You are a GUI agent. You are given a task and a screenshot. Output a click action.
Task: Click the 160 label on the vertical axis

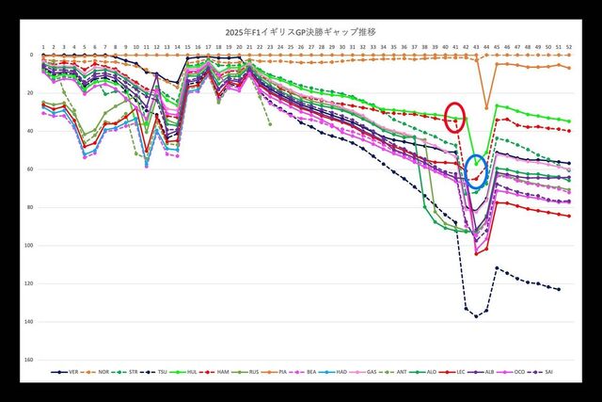click(29, 360)
